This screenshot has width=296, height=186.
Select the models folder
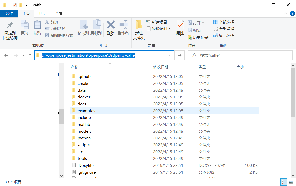click(x=164, y=131)
